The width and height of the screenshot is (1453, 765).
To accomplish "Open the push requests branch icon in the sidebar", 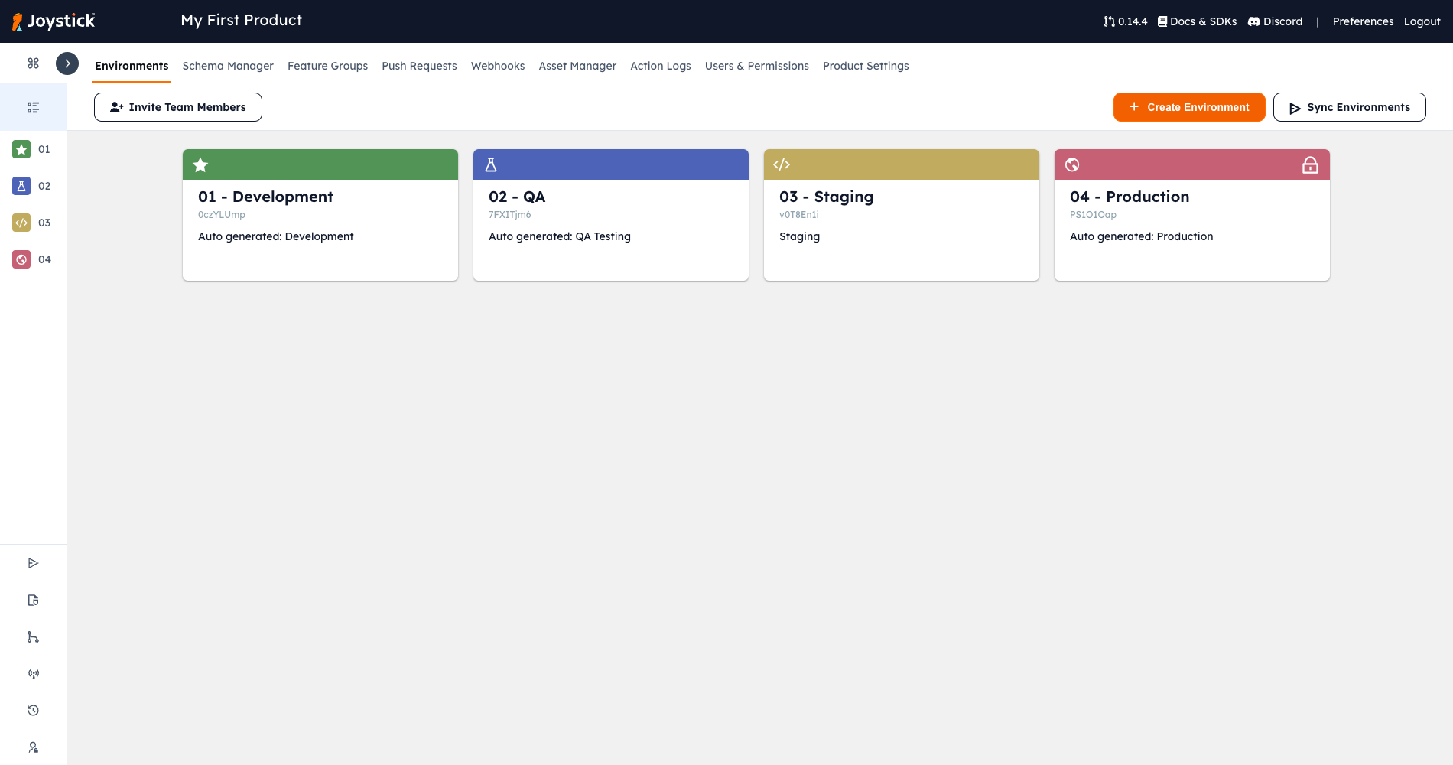I will coord(33,637).
